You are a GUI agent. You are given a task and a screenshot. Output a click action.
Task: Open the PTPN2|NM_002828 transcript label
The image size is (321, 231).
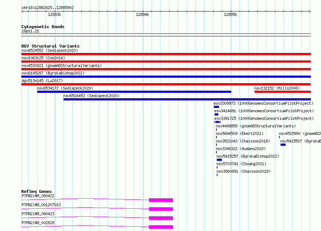point(38,223)
